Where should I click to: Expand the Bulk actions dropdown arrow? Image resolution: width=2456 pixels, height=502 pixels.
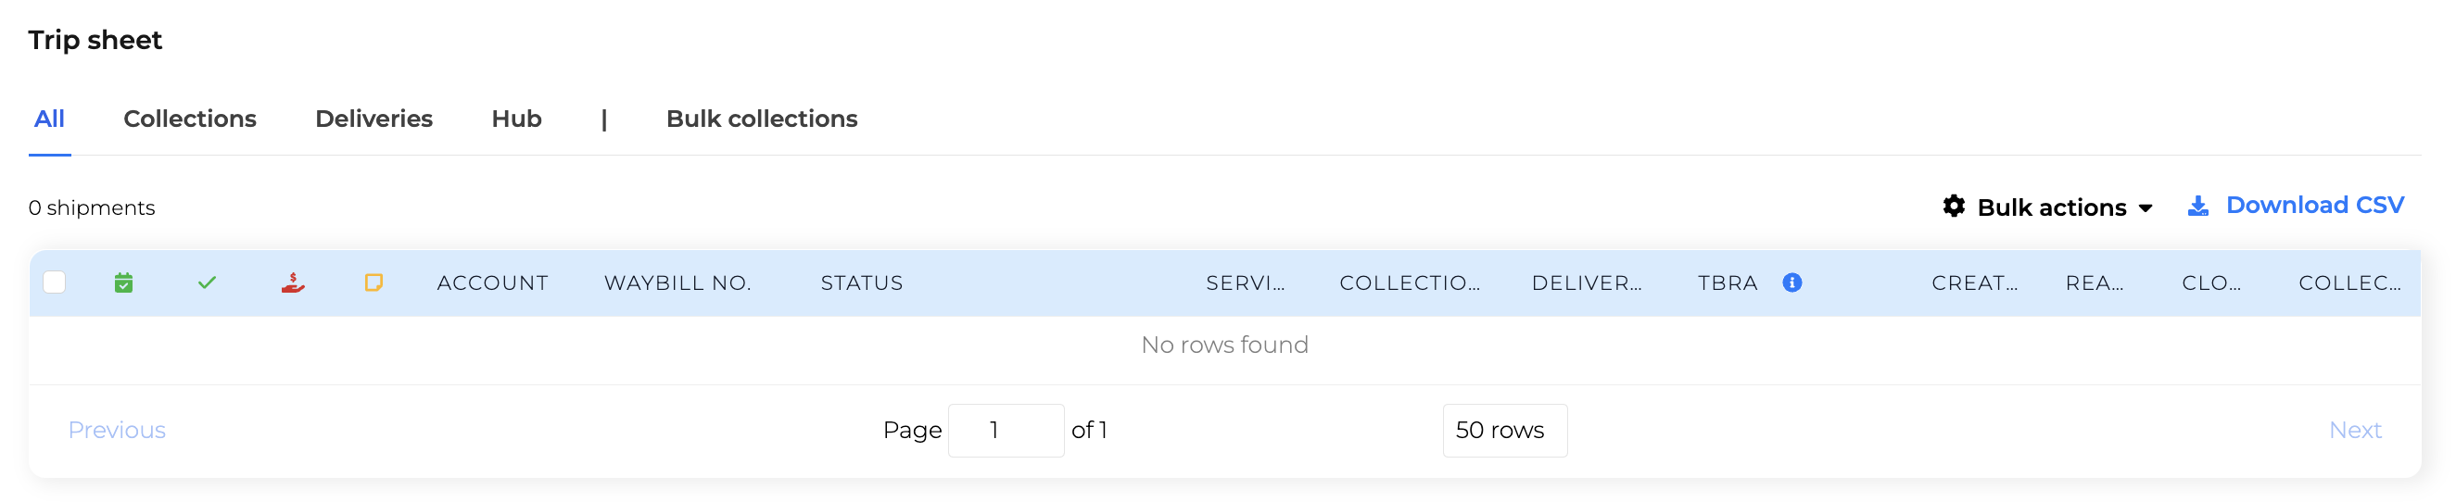point(2146,208)
